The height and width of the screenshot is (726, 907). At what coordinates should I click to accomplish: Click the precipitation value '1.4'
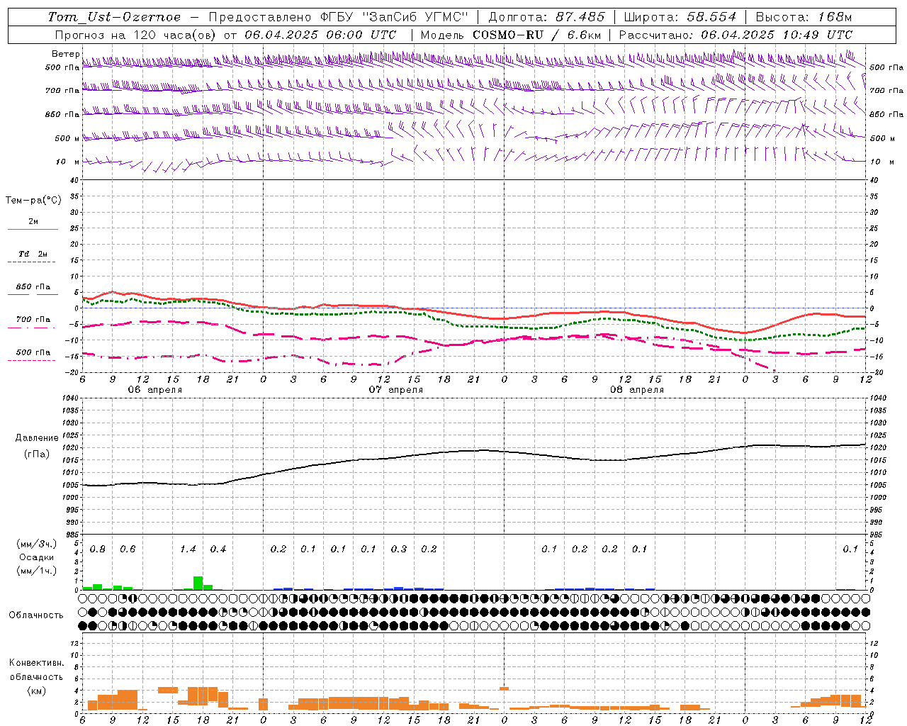coord(188,549)
